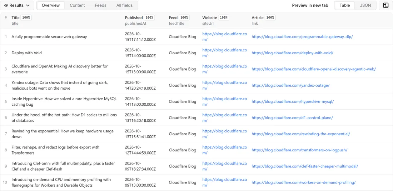Click the 100% badge next to Article

tap(270, 17)
